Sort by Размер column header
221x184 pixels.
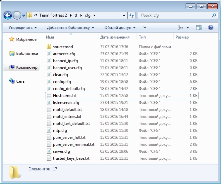click(187, 37)
